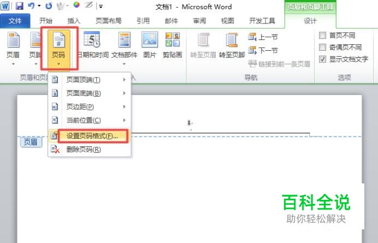Screen dimensions: 378x243
Task: Click 转至页脚 navigation button
Action: [x=232, y=46]
